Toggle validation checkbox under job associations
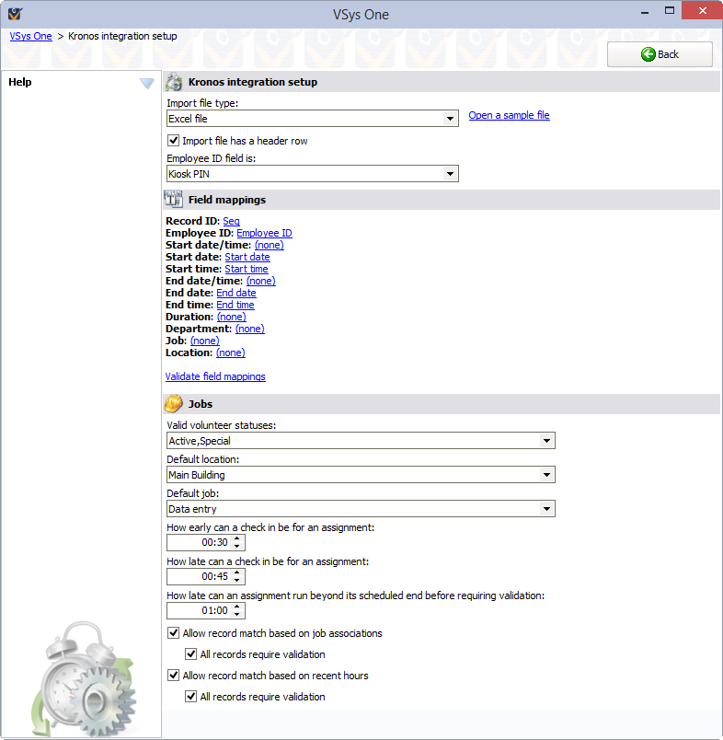 (x=190, y=654)
